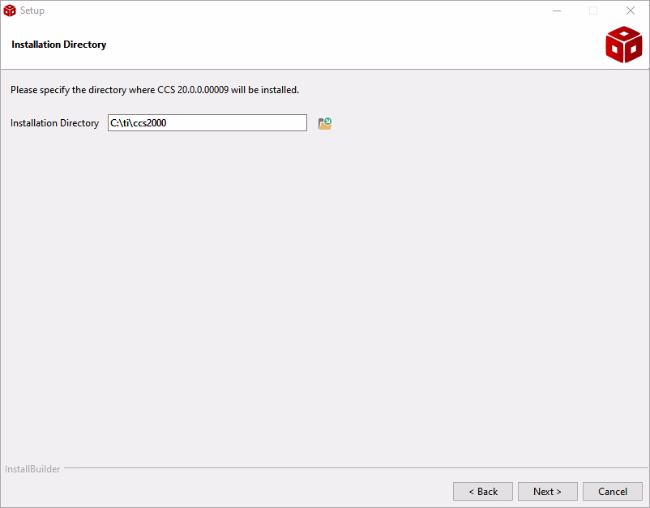The image size is (650, 508).
Task: Click the Installation Directory label beside the field
Action: point(54,123)
